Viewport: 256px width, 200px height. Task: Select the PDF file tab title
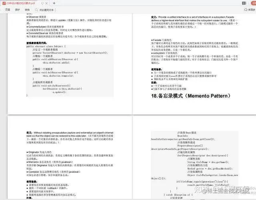[x=21, y=3]
